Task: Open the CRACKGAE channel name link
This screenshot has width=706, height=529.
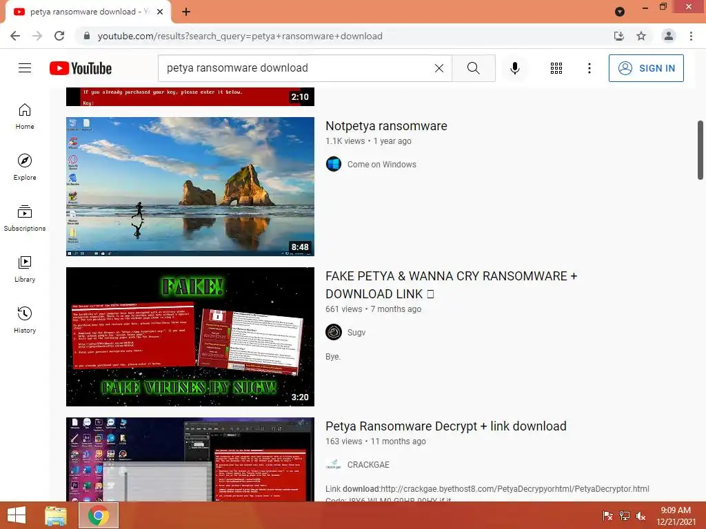Action: [368, 465]
